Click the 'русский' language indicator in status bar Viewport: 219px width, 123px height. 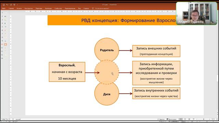[18, 119]
